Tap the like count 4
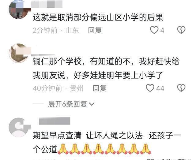This screenshot has height=160, width=196. tap(162, 30)
